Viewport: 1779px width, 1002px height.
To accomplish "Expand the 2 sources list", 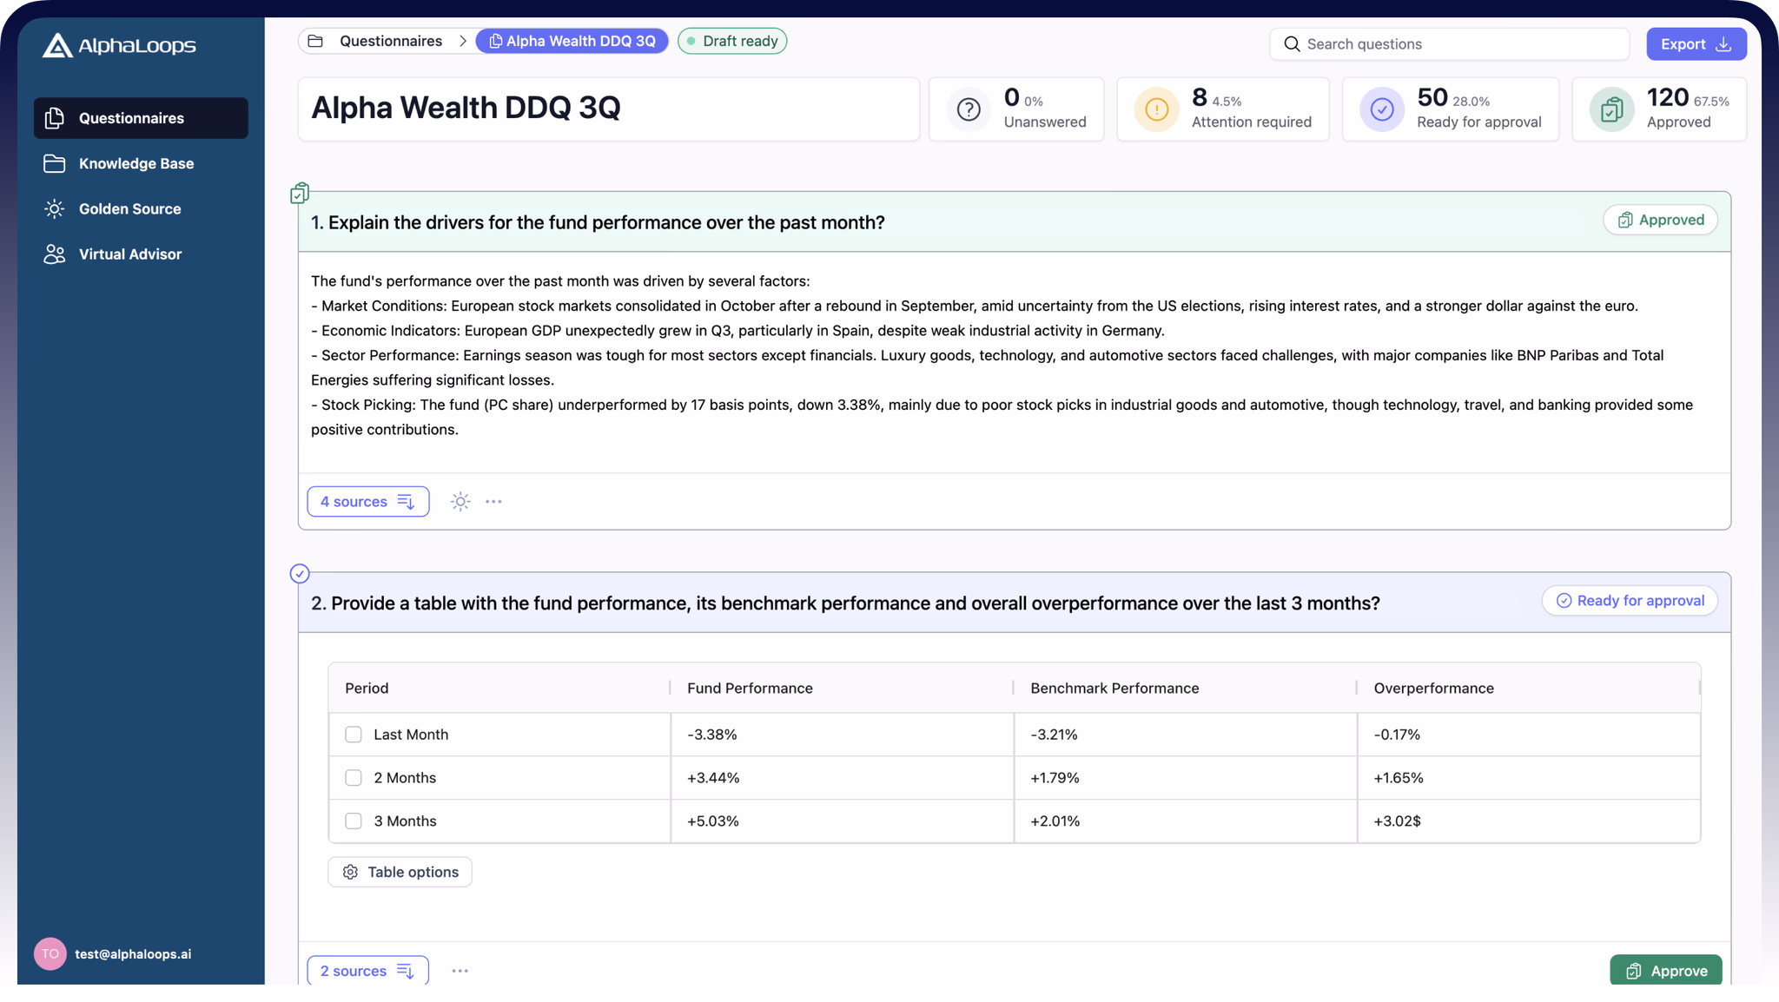I will point(367,971).
